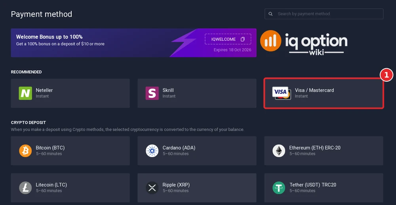396x205 pixels.
Task: Pick Tether (USDT) TRC20 deposit option
Action: coord(324,188)
